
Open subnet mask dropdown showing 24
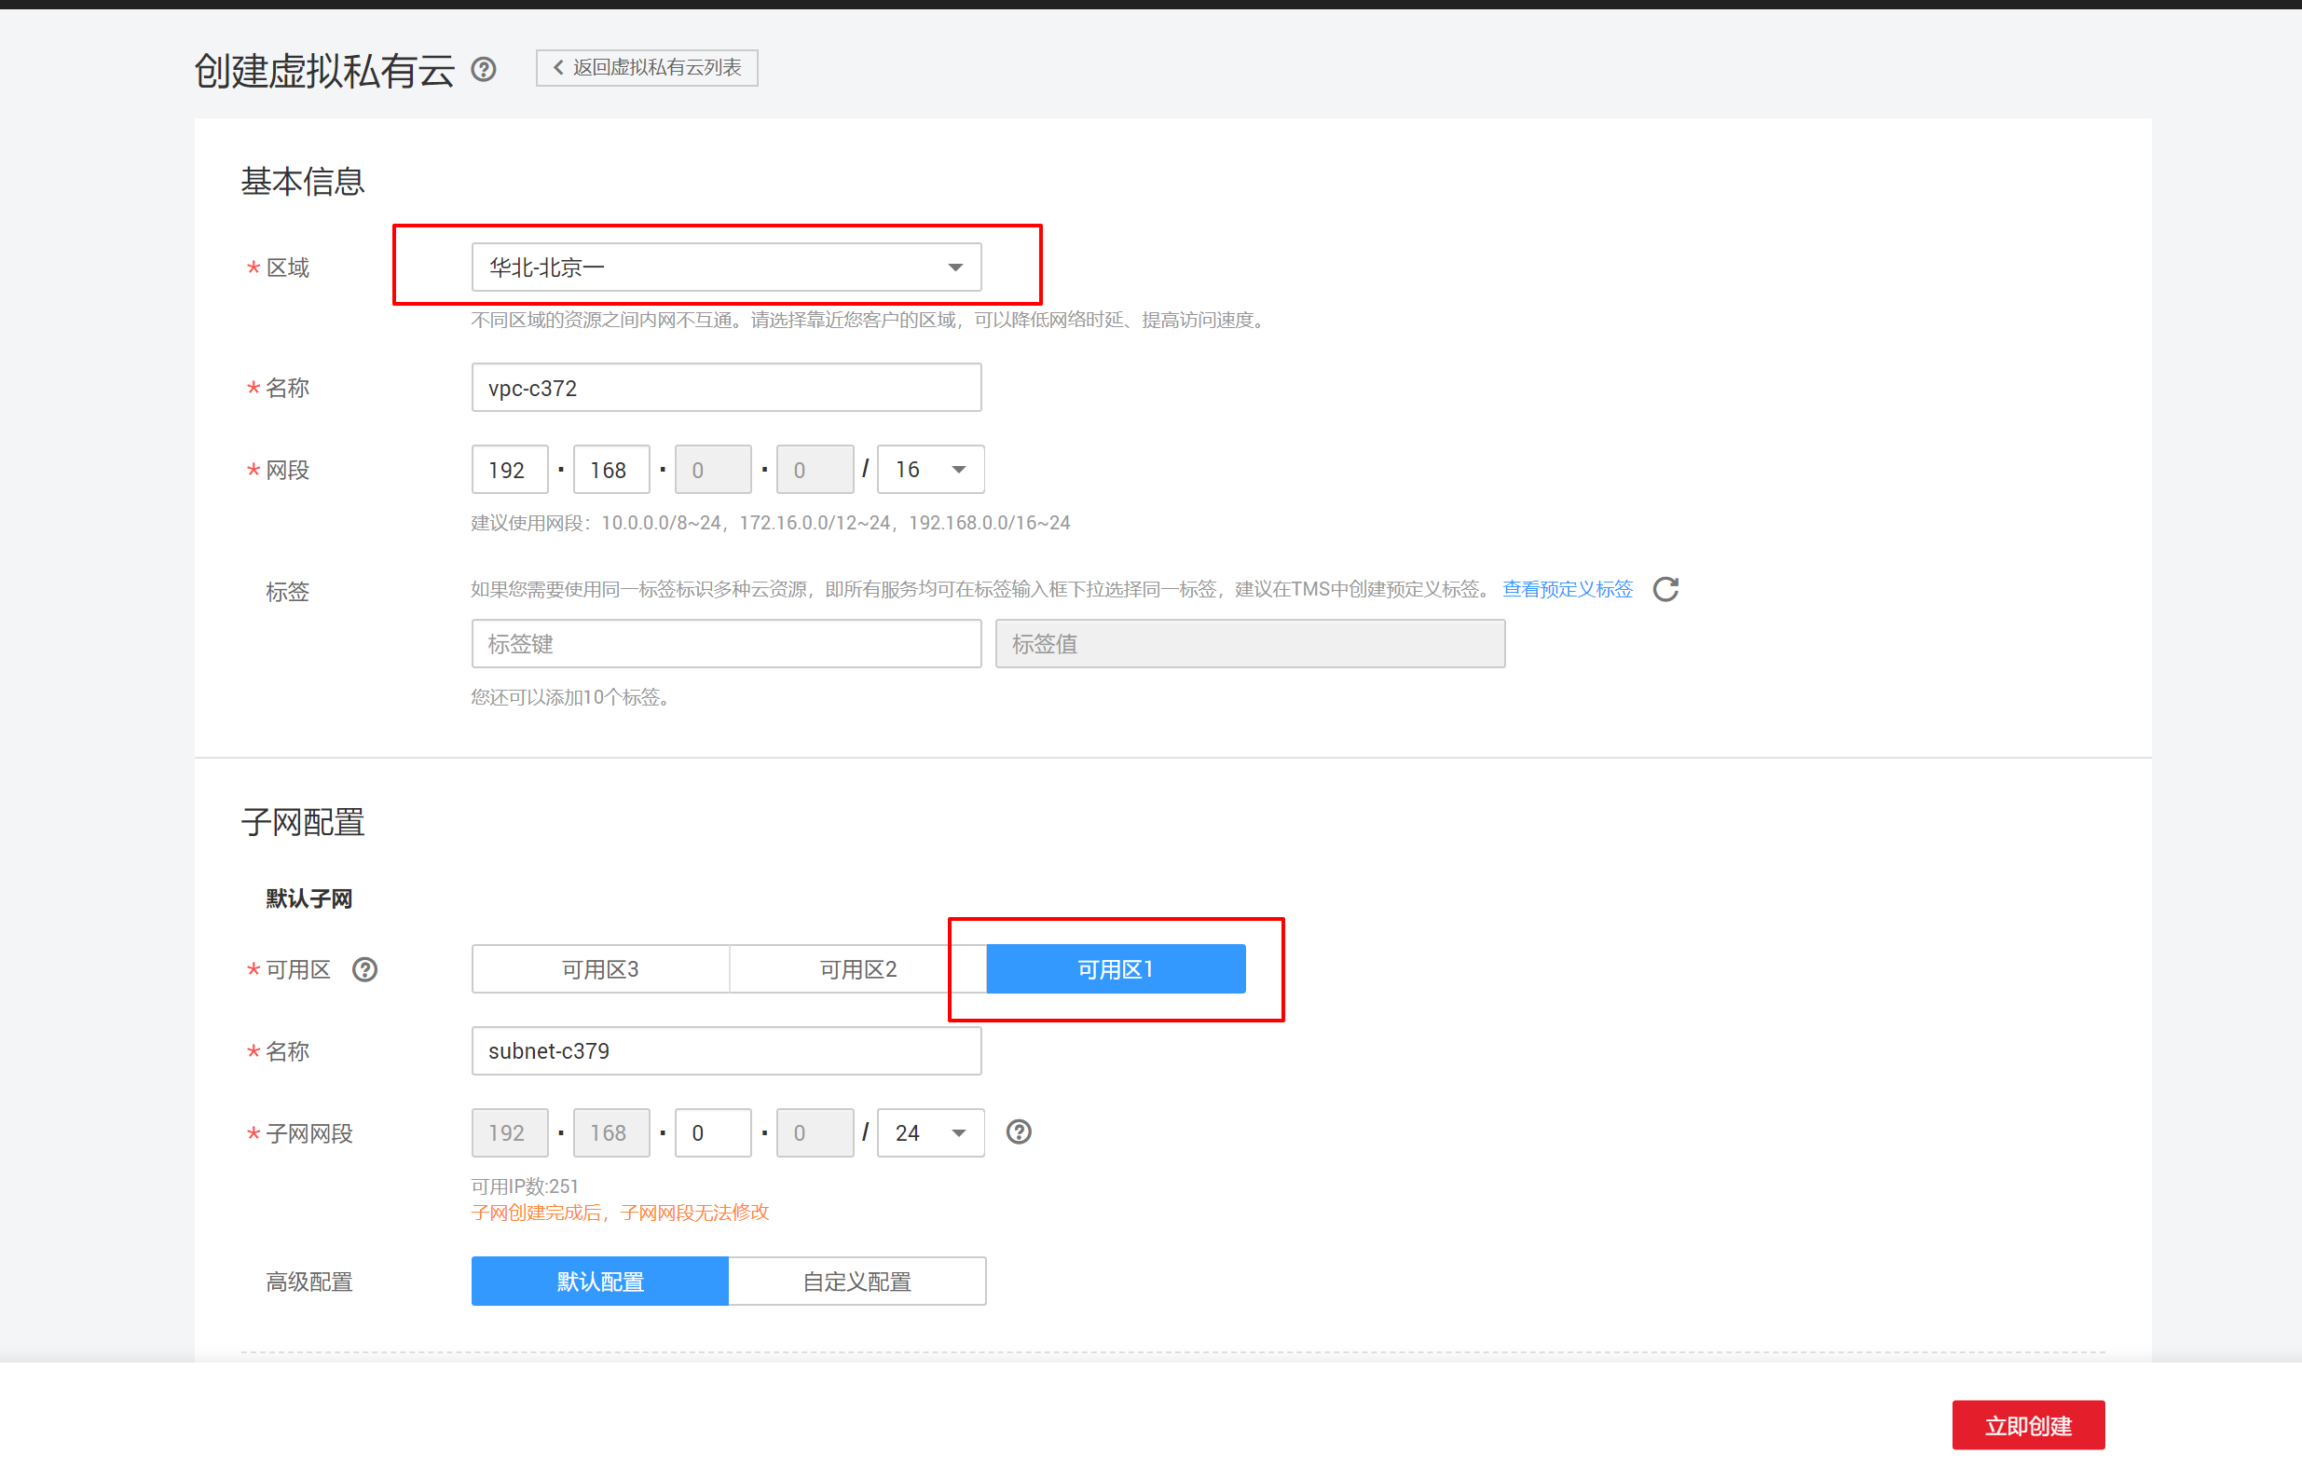click(929, 1133)
